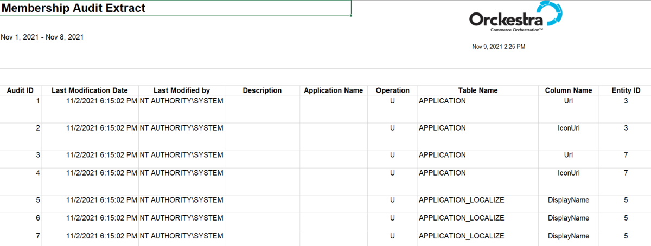
Task: Click NT AUTHORITY\SYSTEM in audit row 4
Action: pyautogui.click(x=181, y=173)
